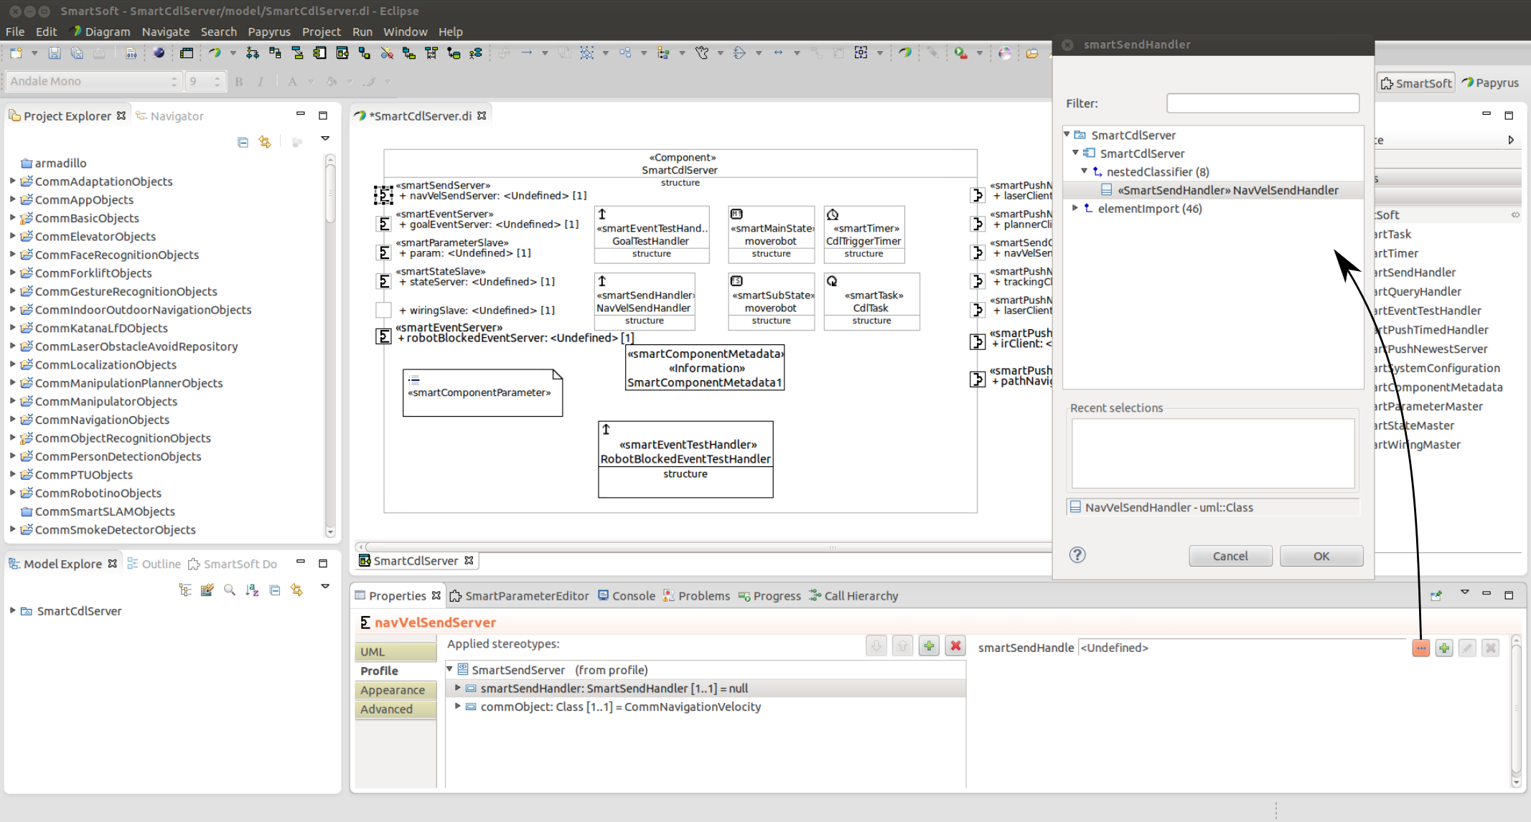Switch to the SmartSoft perspective
This screenshot has width=1531, height=822.
tap(1415, 83)
